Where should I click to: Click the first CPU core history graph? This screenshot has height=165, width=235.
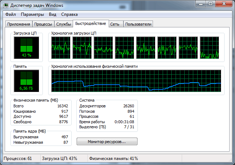(60, 48)
